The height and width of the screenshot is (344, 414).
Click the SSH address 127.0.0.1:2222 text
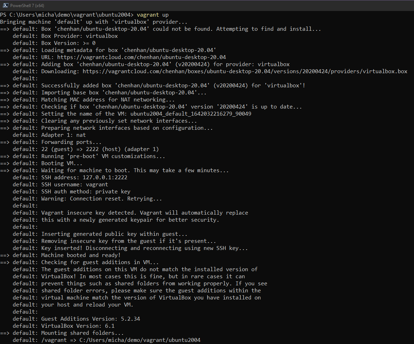105,177
